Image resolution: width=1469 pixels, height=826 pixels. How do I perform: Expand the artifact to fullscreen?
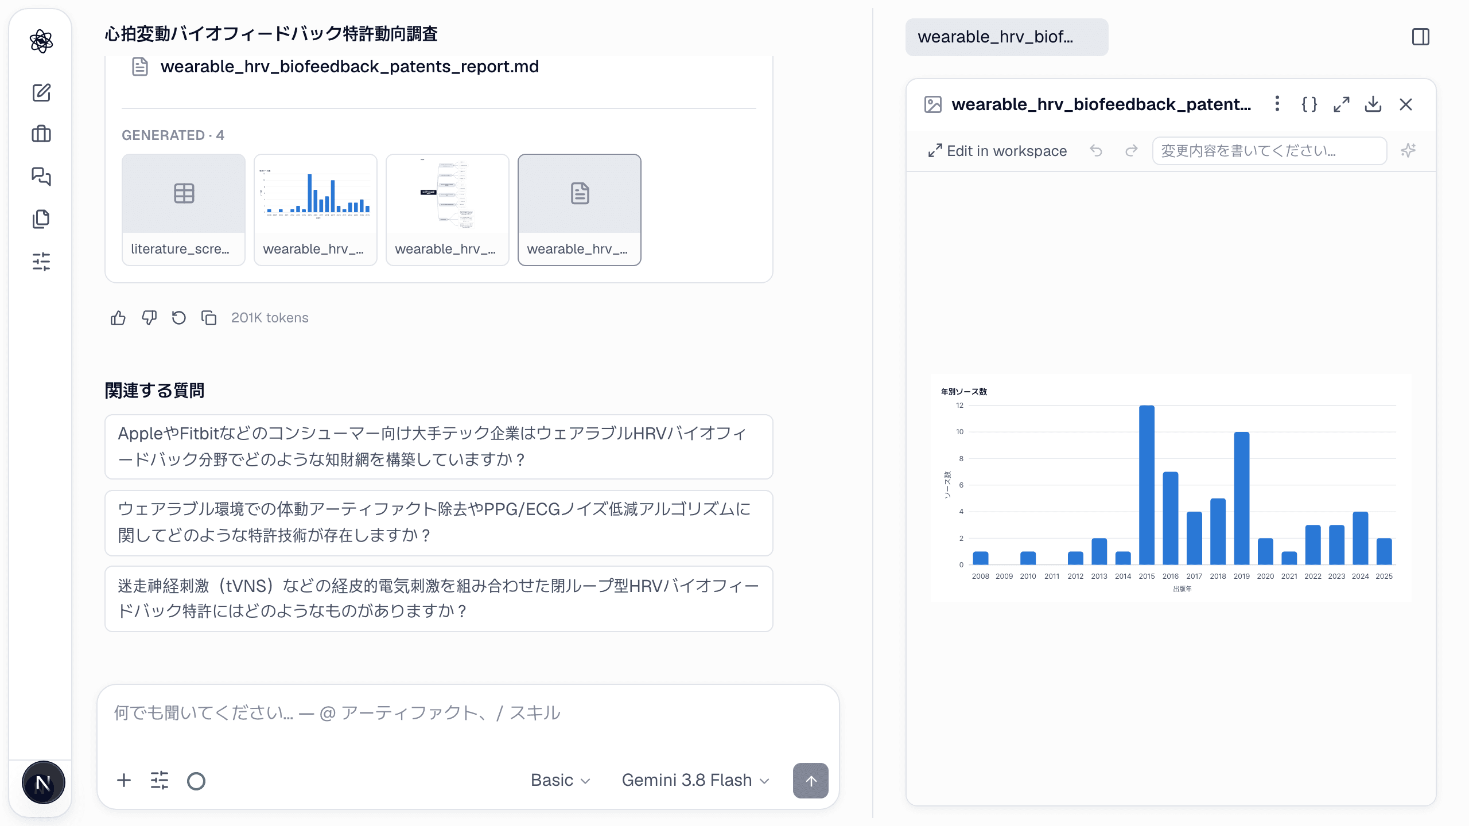pyautogui.click(x=1341, y=104)
